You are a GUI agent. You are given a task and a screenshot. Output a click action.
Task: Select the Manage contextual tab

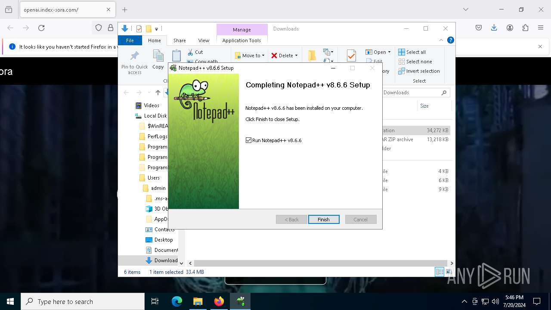pyautogui.click(x=241, y=30)
